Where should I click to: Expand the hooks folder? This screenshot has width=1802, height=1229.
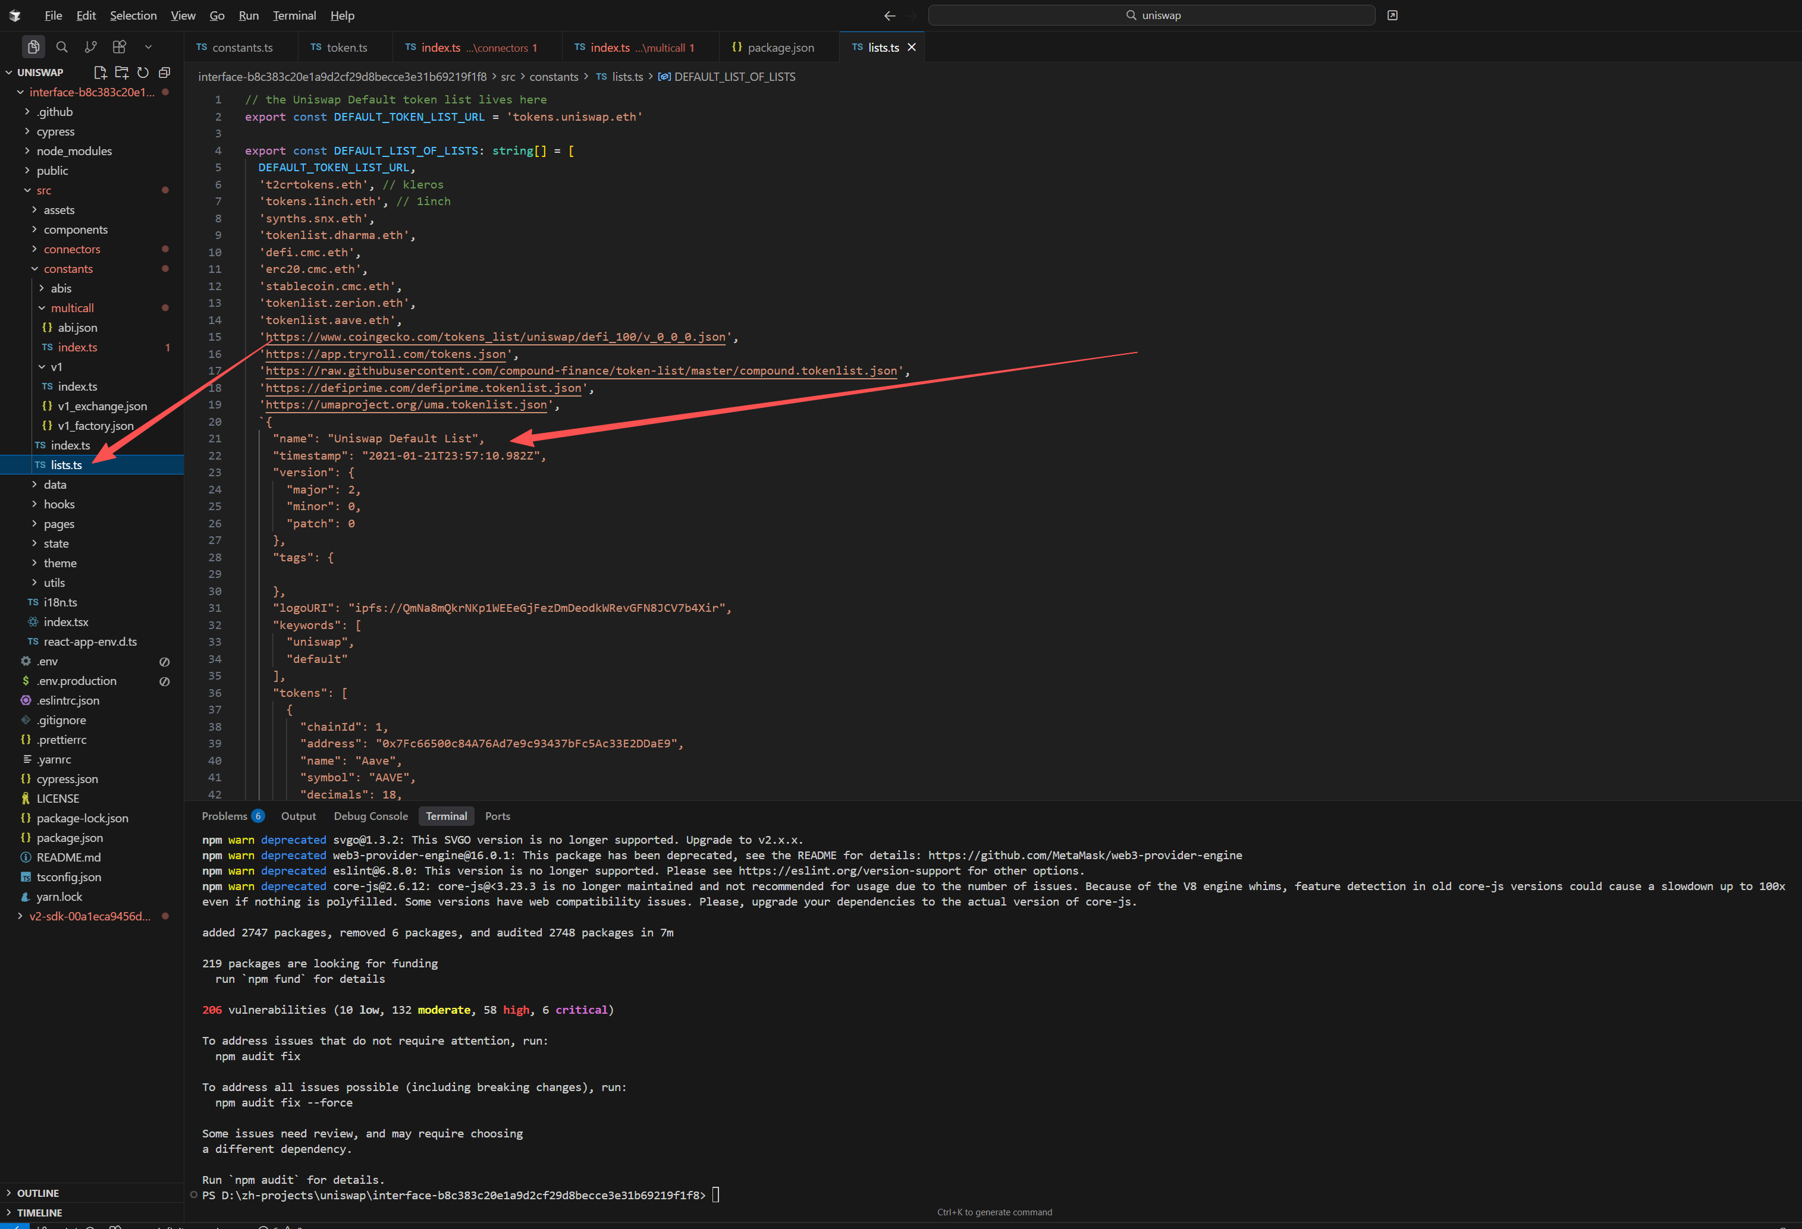coord(59,504)
